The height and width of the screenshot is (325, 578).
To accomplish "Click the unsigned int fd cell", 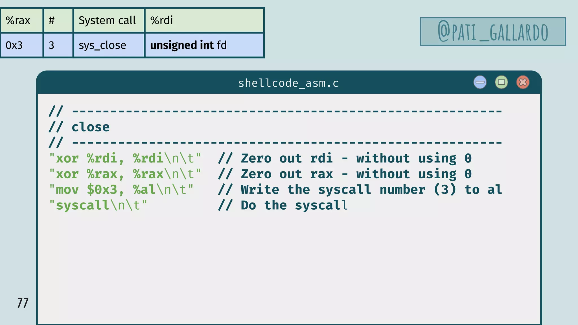I will (x=204, y=45).
